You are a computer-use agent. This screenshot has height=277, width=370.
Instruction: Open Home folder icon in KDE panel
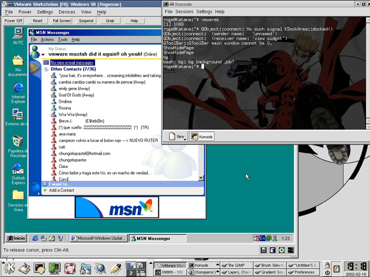(x=85, y=268)
